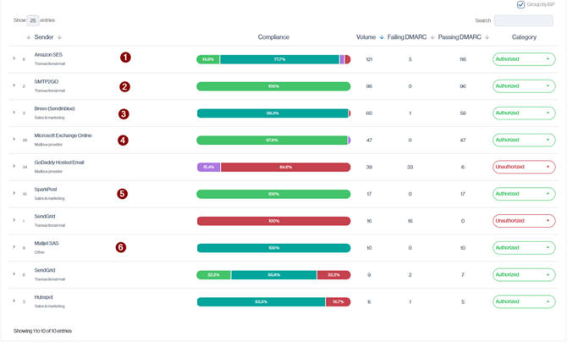Click the Compliance column header
The height and width of the screenshot is (342, 567).
pos(273,37)
